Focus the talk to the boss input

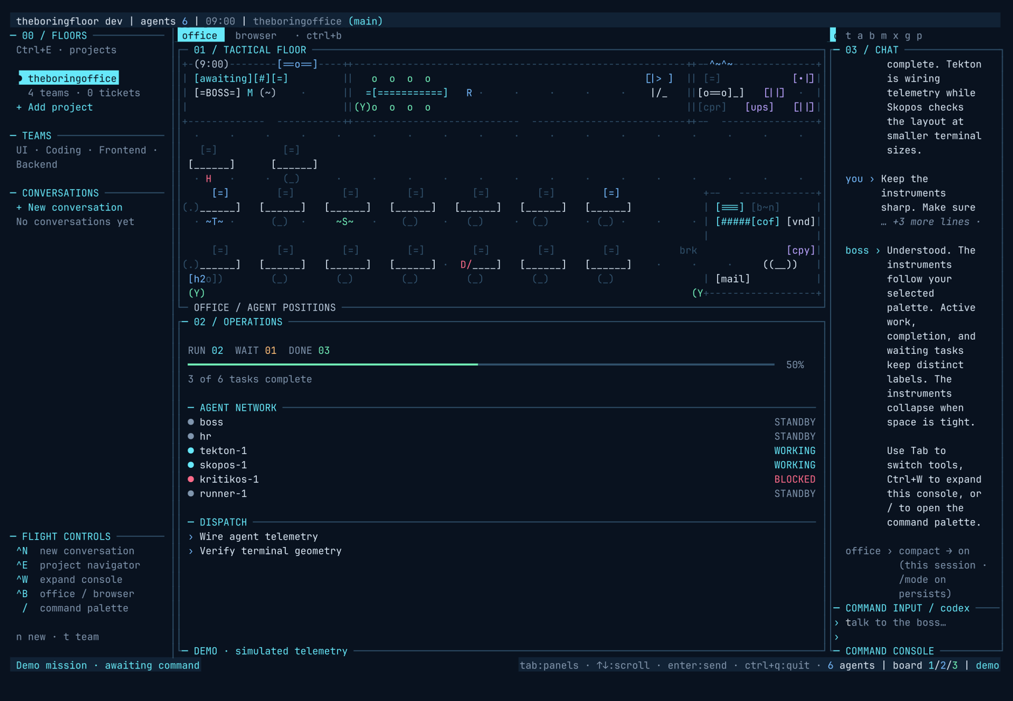tap(896, 622)
